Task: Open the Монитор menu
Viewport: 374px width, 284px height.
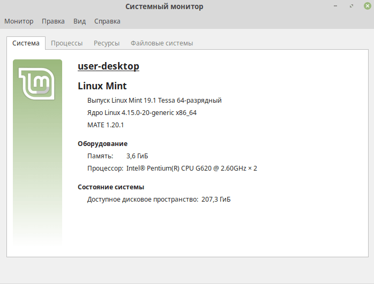Action: point(19,21)
